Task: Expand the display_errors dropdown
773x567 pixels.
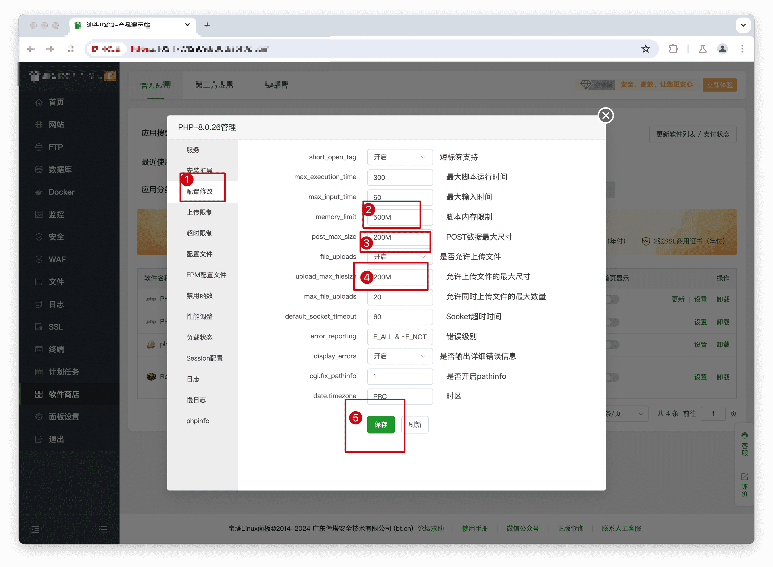Action: 400,356
